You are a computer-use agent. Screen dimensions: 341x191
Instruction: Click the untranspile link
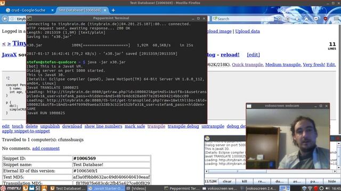(213, 126)
